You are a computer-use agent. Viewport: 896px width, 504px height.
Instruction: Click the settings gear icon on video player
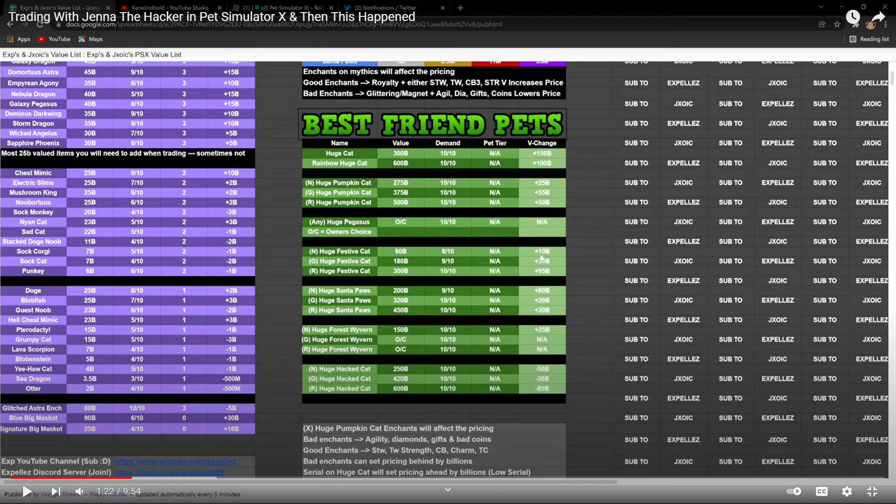pyautogui.click(x=847, y=492)
